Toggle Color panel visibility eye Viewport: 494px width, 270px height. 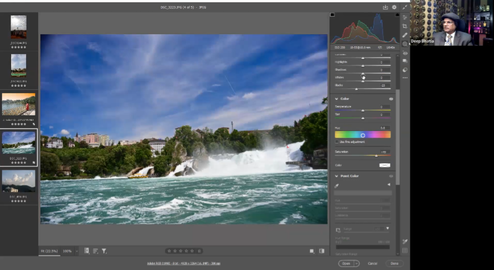tap(391, 99)
